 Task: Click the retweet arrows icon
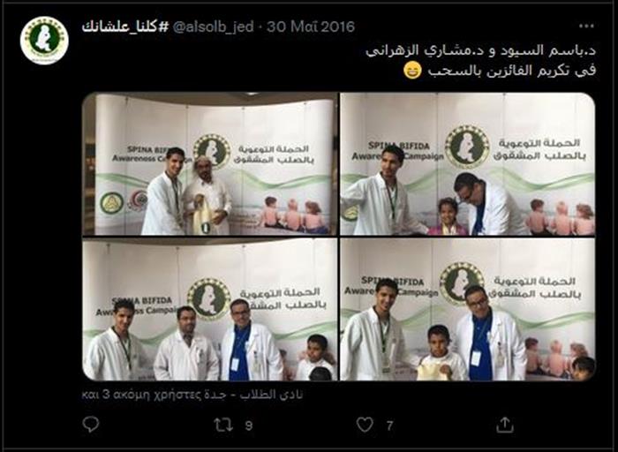click(223, 425)
